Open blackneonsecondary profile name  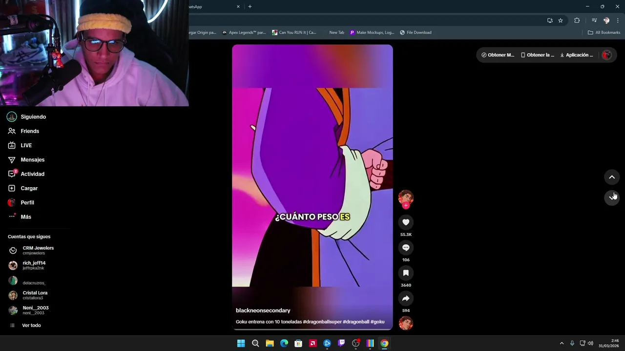tap(263, 311)
